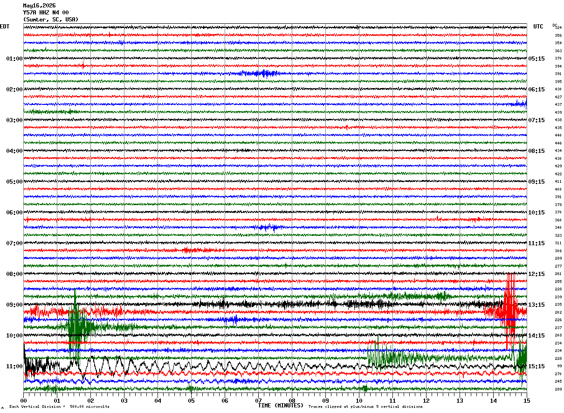Screen dimensions: 564x413
Task: Select minute 15 on the time axis
Action: point(527,400)
